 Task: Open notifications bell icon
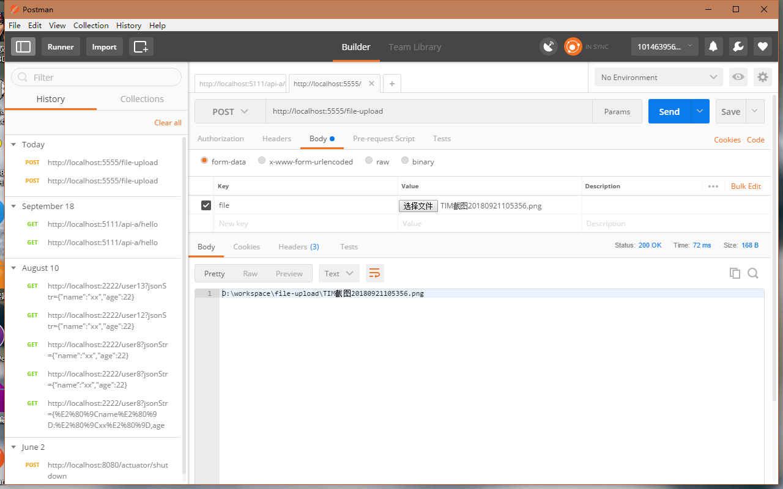pos(713,46)
